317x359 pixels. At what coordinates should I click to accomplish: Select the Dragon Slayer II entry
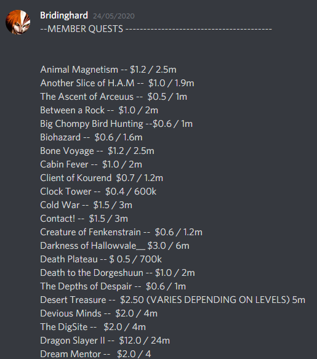105,341
